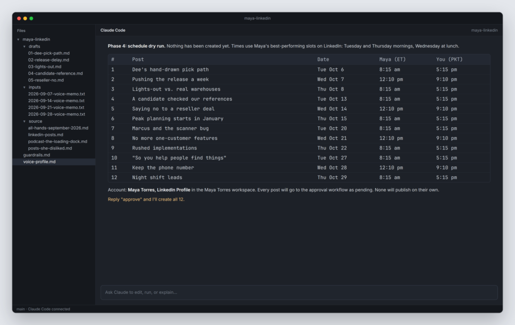Collapse the inputs folder arrow
This screenshot has height=325, width=515.
(24, 88)
